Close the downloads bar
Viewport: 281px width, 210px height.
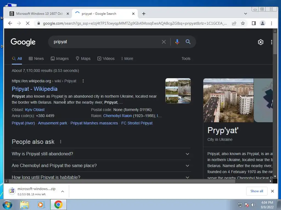272,191
